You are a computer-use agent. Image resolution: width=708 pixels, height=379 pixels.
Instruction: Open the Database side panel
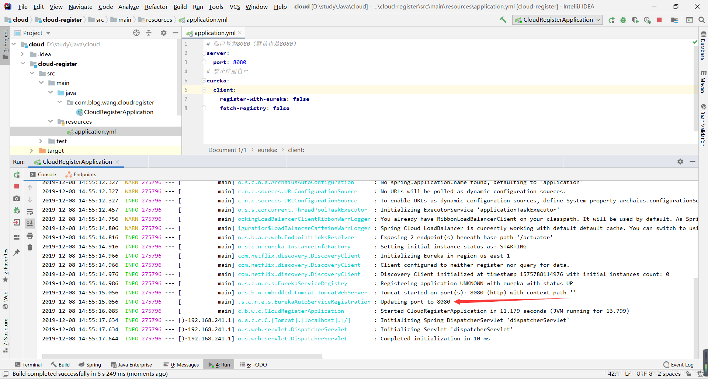(703, 46)
